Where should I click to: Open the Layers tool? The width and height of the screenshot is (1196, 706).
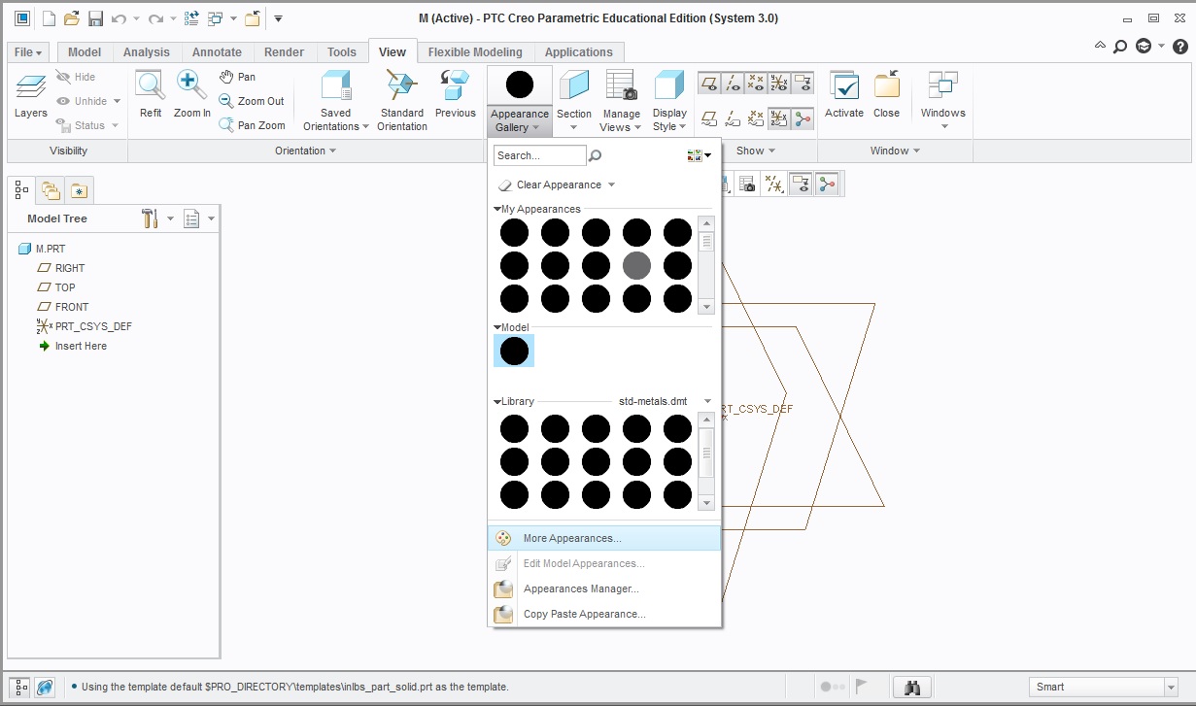[31, 96]
